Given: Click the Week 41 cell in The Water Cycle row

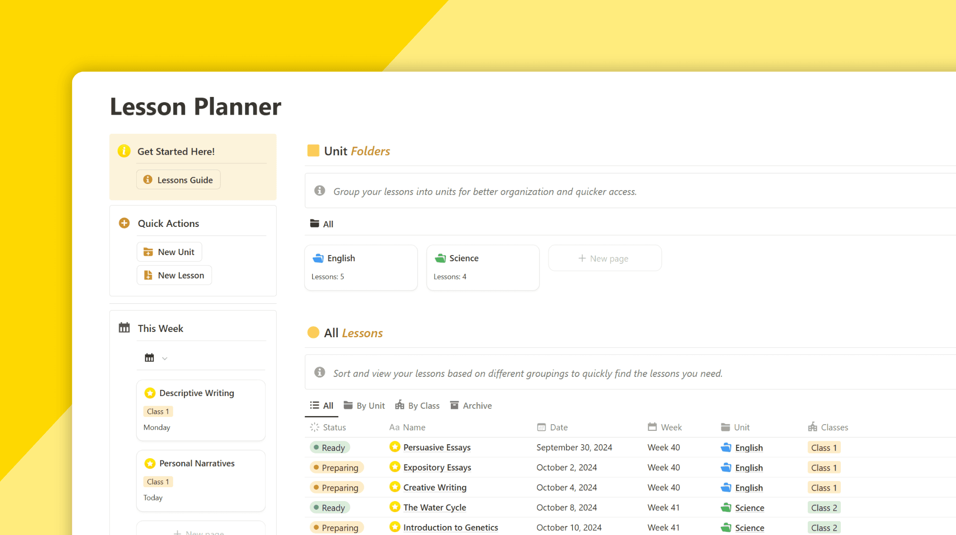Looking at the screenshot, I should [x=663, y=508].
